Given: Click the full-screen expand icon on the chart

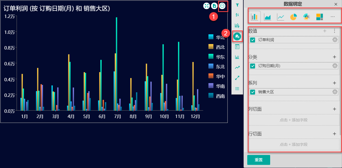Looking at the screenshot, I should click(206, 6).
